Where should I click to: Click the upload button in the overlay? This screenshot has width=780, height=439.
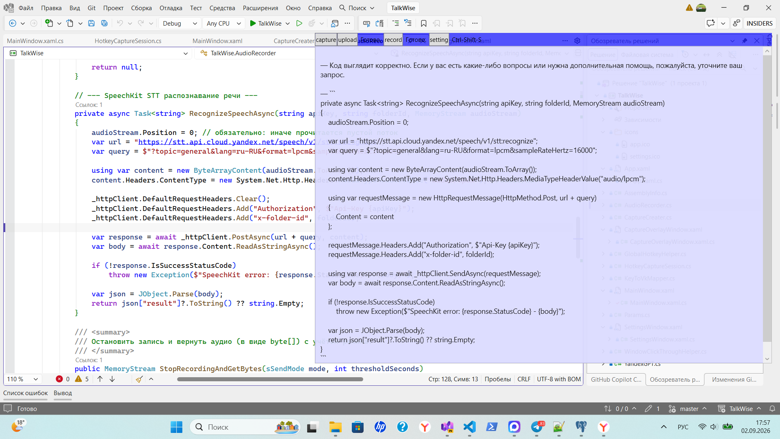pyautogui.click(x=347, y=40)
